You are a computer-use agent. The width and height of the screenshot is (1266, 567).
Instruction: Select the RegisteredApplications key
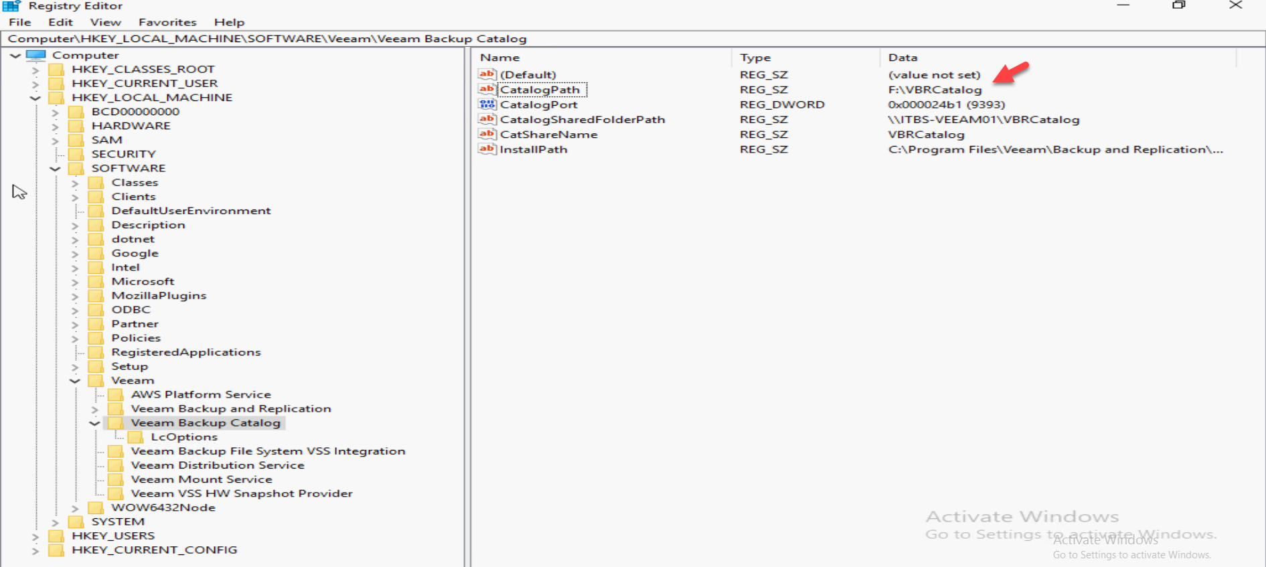(186, 352)
